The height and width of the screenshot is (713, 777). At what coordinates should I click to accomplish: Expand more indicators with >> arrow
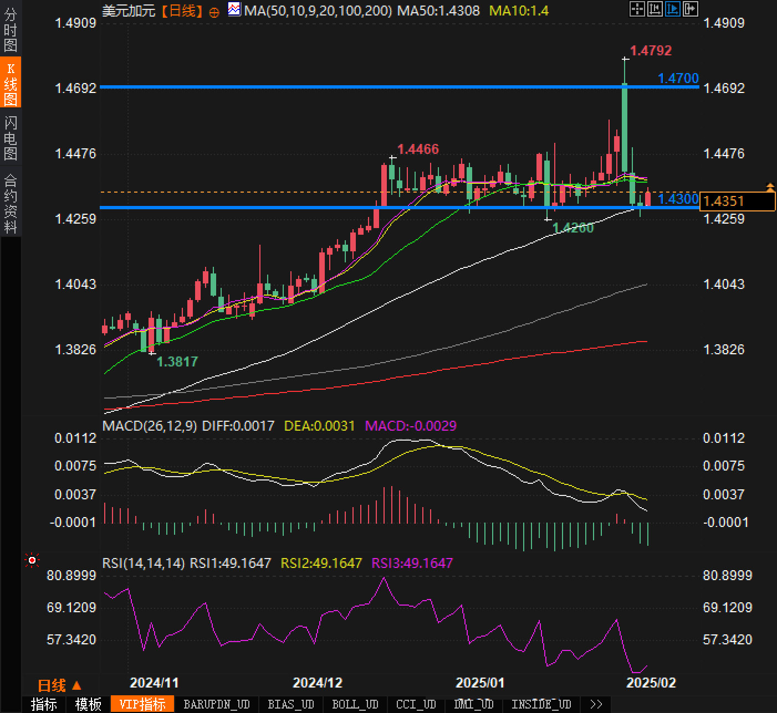click(596, 704)
